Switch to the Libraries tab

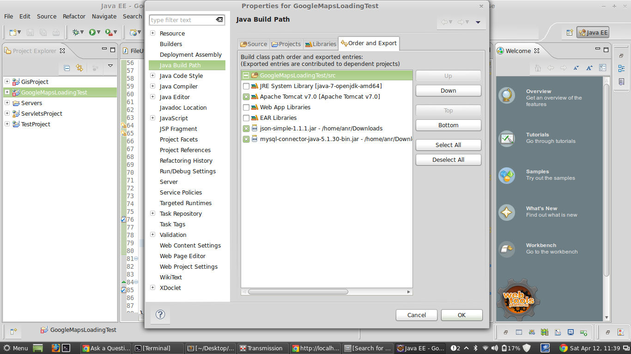[321, 44]
